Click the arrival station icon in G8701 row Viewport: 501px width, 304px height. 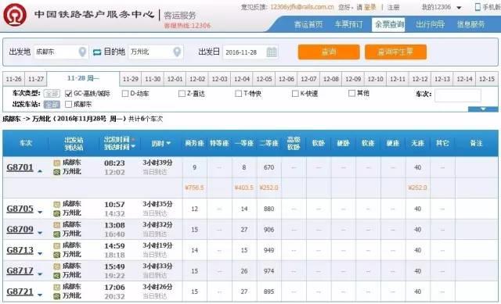click(57, 172)
